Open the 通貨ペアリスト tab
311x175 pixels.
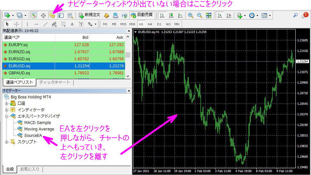[19, 82]
